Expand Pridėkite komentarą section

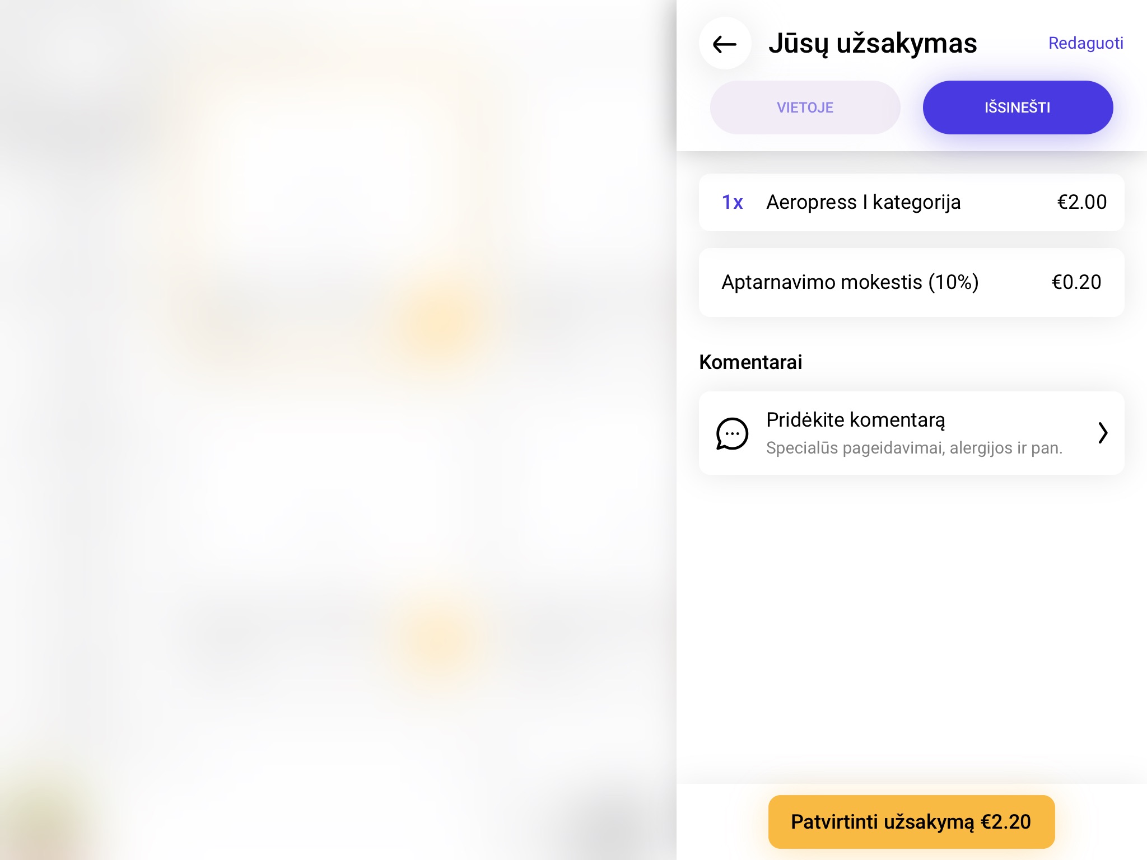coord(911,432)
